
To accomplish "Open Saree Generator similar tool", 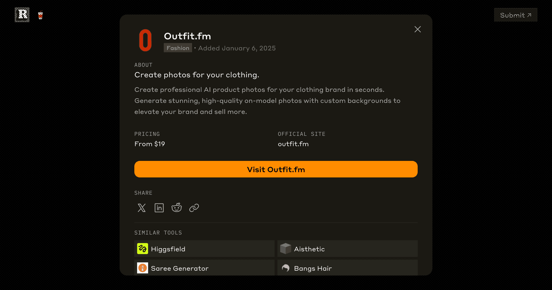I will [204, 268].
